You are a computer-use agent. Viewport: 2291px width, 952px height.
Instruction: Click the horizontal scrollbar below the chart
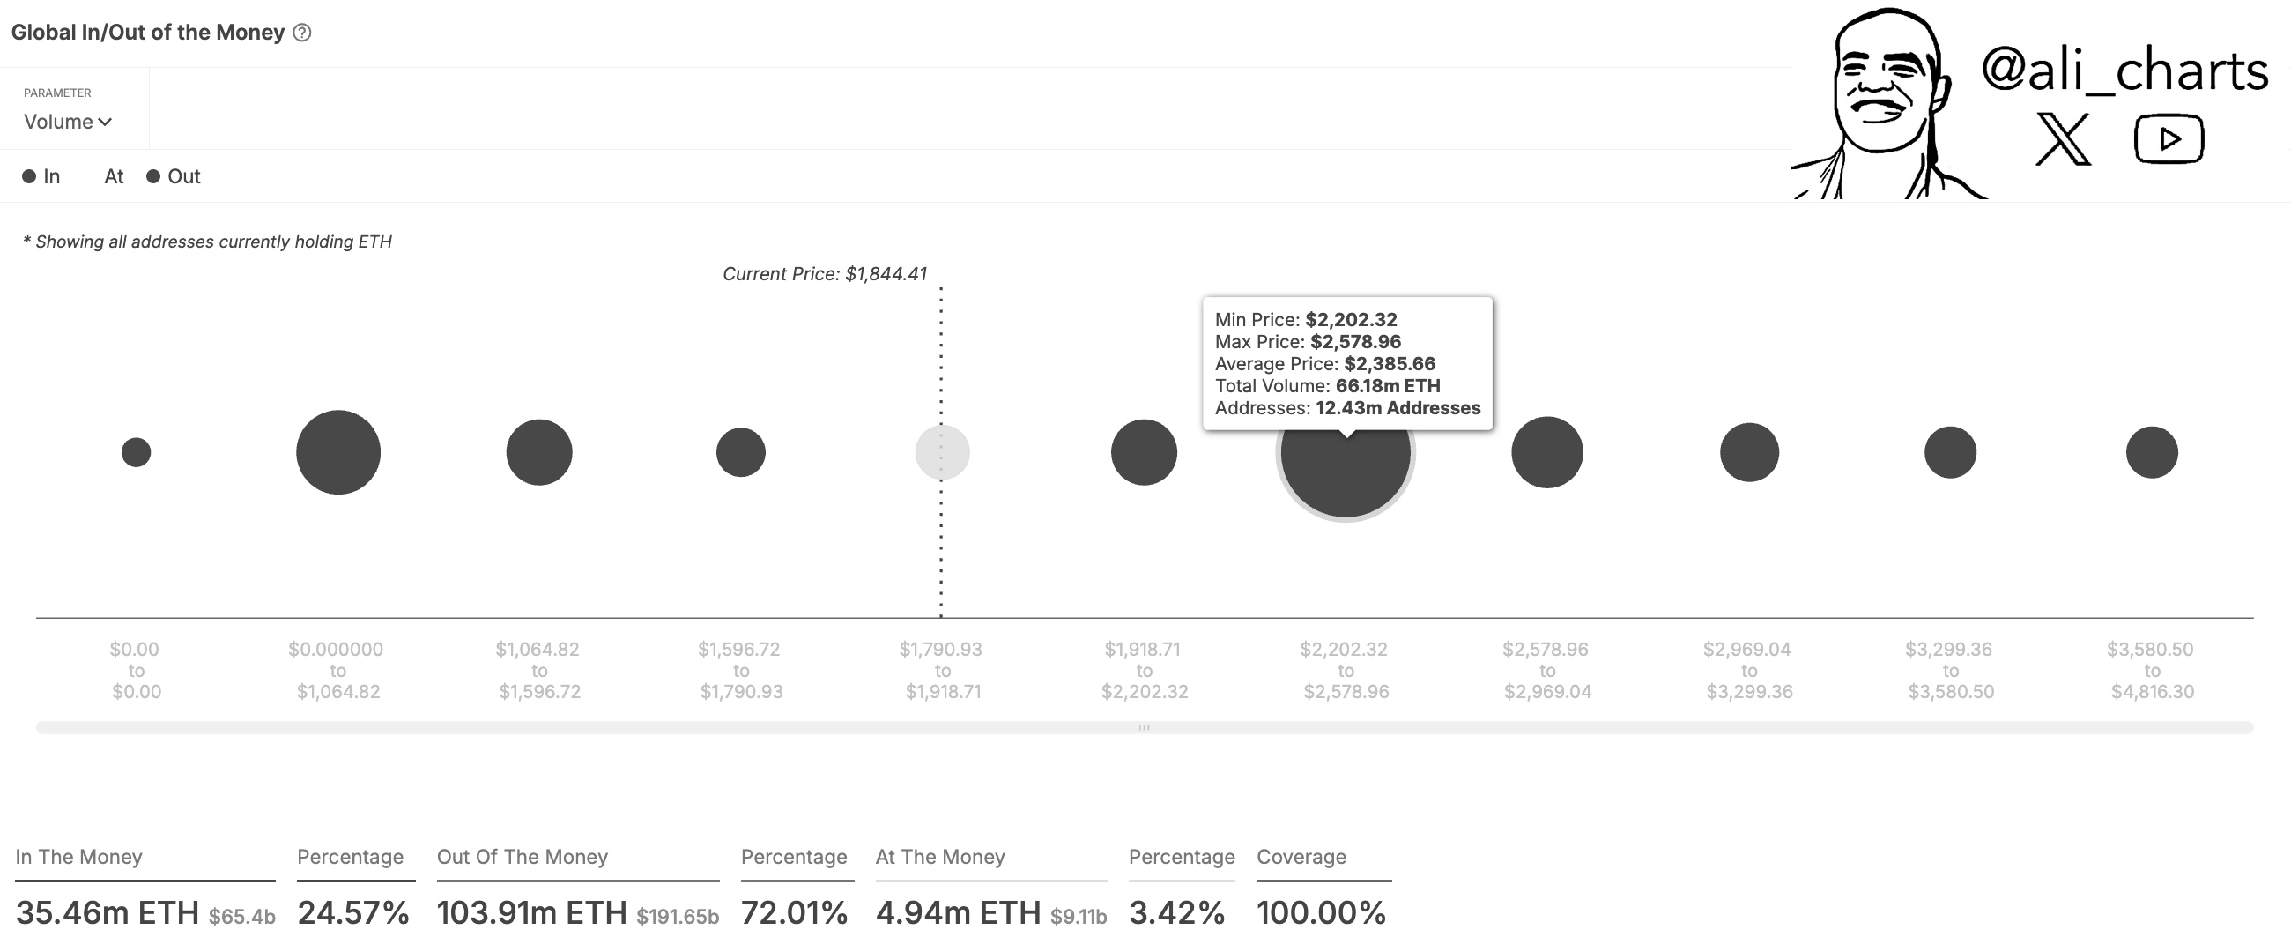pos(1145,726)
